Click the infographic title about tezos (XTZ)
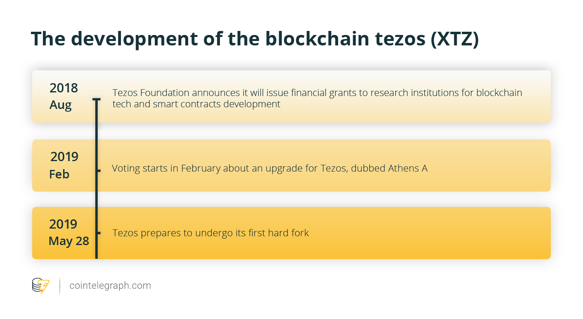The height and width of the screenshot is (319, 583). point(255,39)
